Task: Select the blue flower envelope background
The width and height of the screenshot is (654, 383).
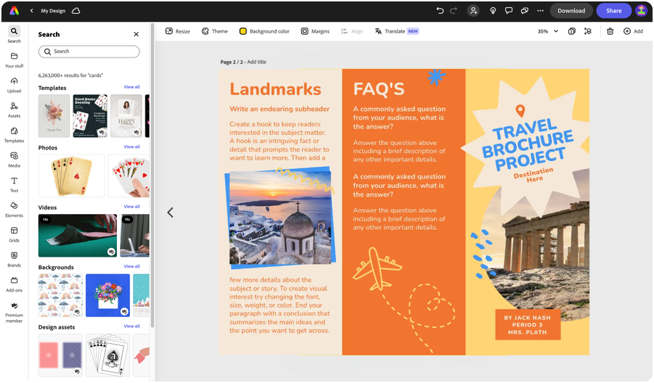Action: pos(108,295)
